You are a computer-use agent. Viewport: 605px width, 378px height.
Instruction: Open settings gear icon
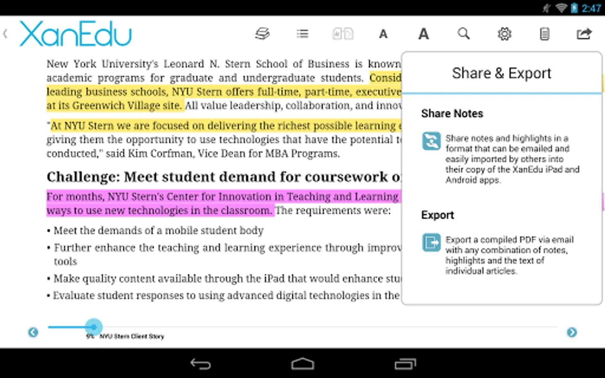pyautogui.click(x=504, y=34)
